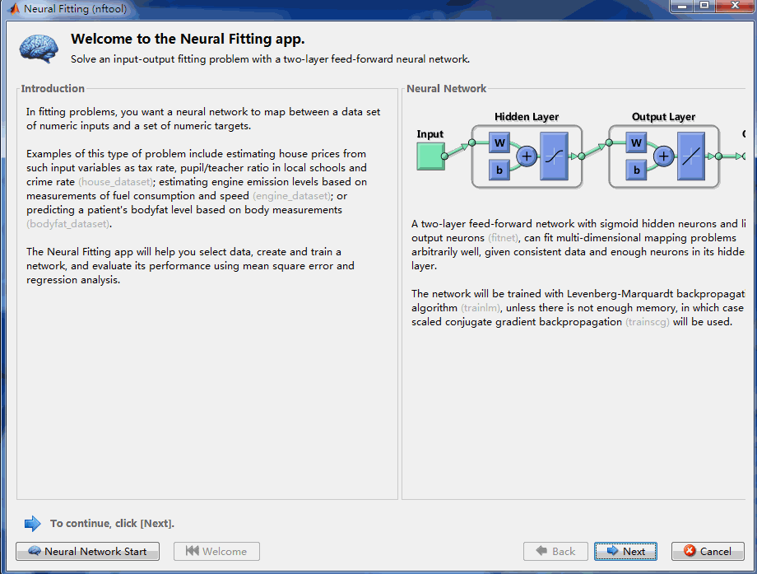
Task: Close the Neural Fitting window
Action: [x=736, y=7]
